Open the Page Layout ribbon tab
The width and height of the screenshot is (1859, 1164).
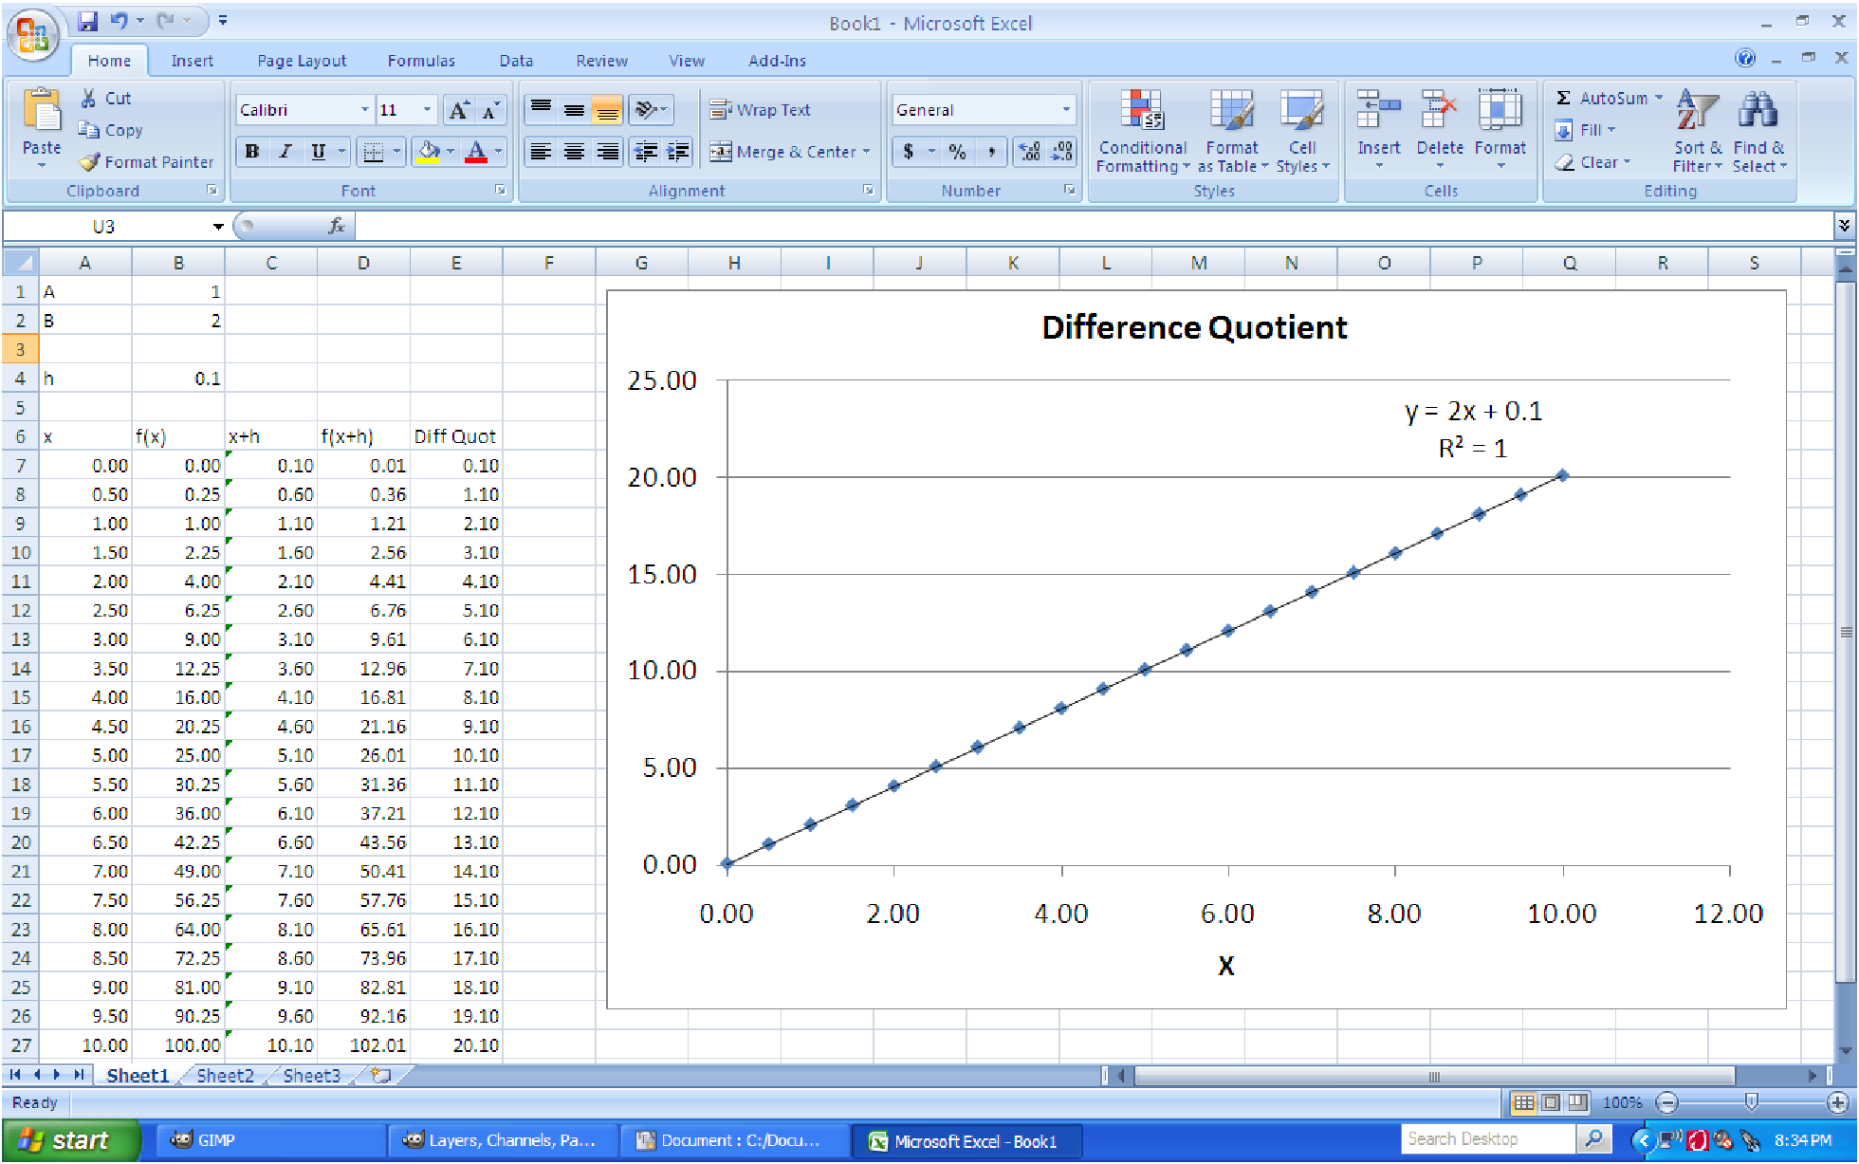tap(302, 61)
